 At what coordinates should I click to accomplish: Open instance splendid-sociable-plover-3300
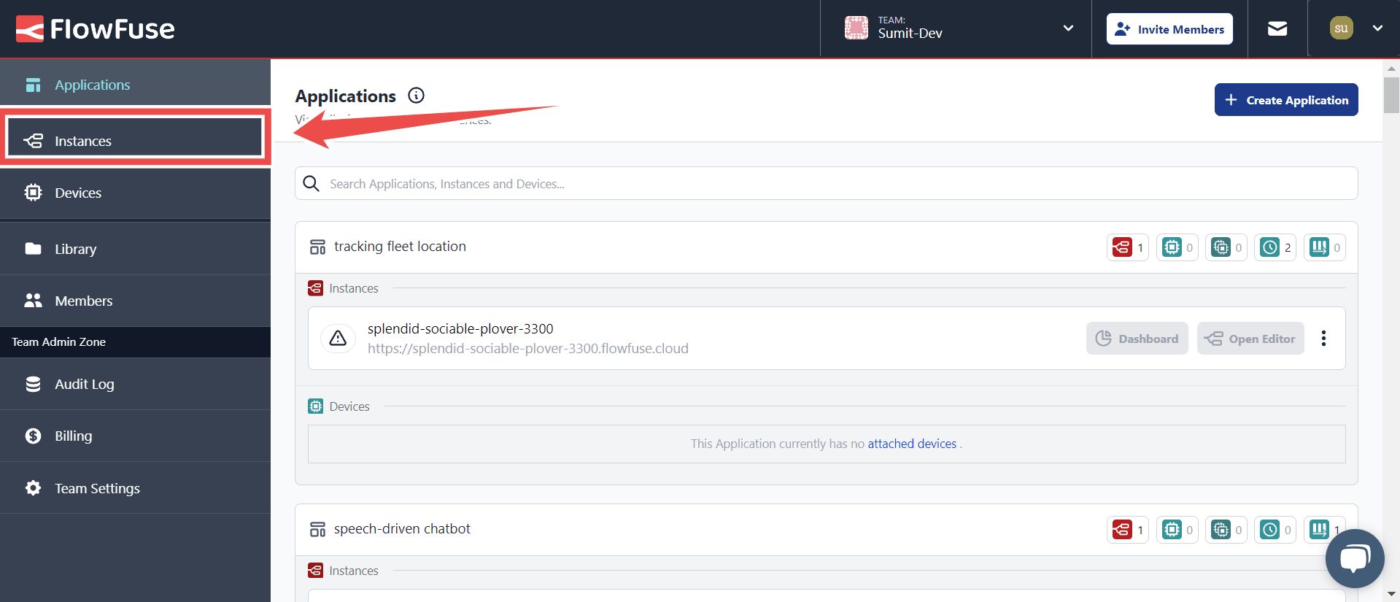click(x=460, y=329)
